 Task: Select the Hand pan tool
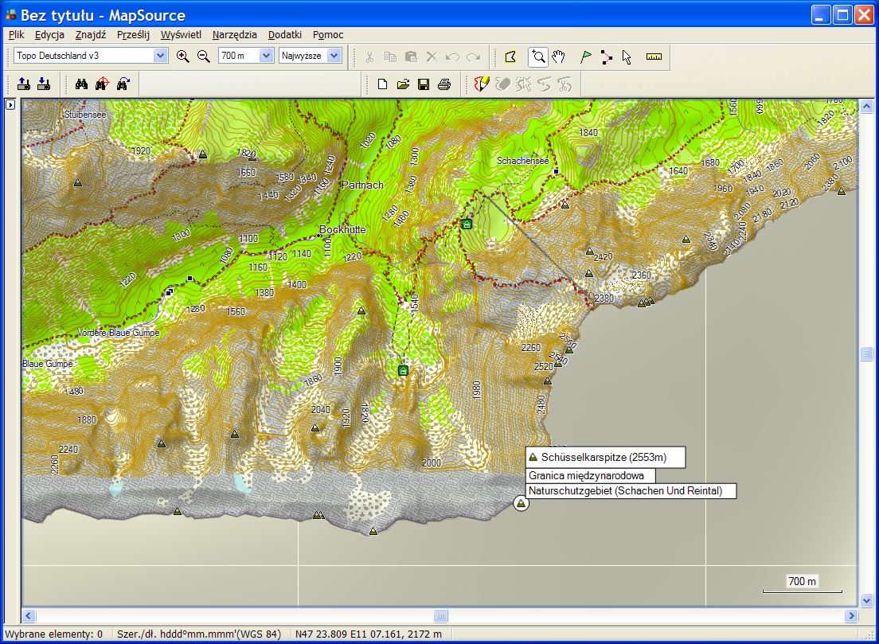(559, 57)
